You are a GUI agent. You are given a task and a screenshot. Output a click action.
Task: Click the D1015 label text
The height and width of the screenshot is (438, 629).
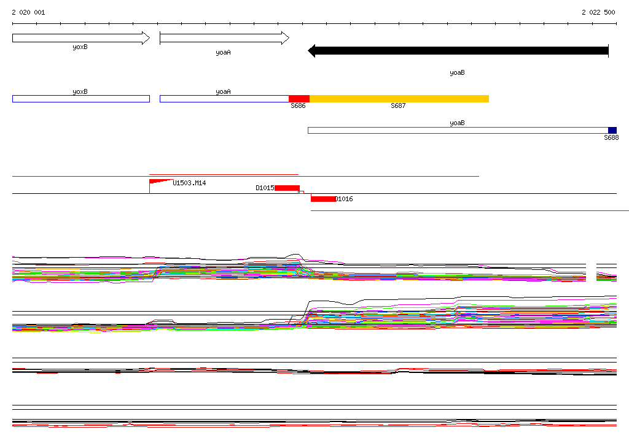coord(265,188)
